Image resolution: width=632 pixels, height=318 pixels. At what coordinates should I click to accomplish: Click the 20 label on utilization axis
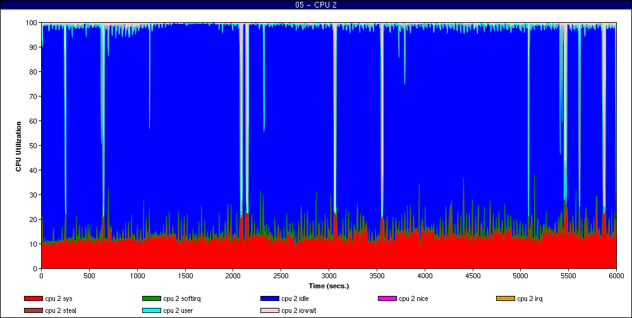pos(34,220)
